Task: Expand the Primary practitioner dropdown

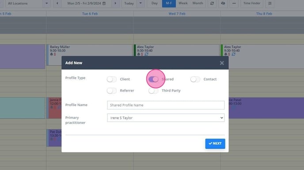Action: 166,118
